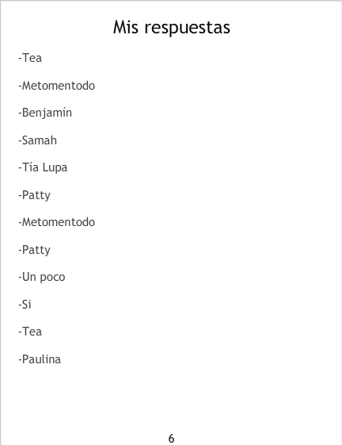Select the first 'Tea' answer under the title

(30, 58)
